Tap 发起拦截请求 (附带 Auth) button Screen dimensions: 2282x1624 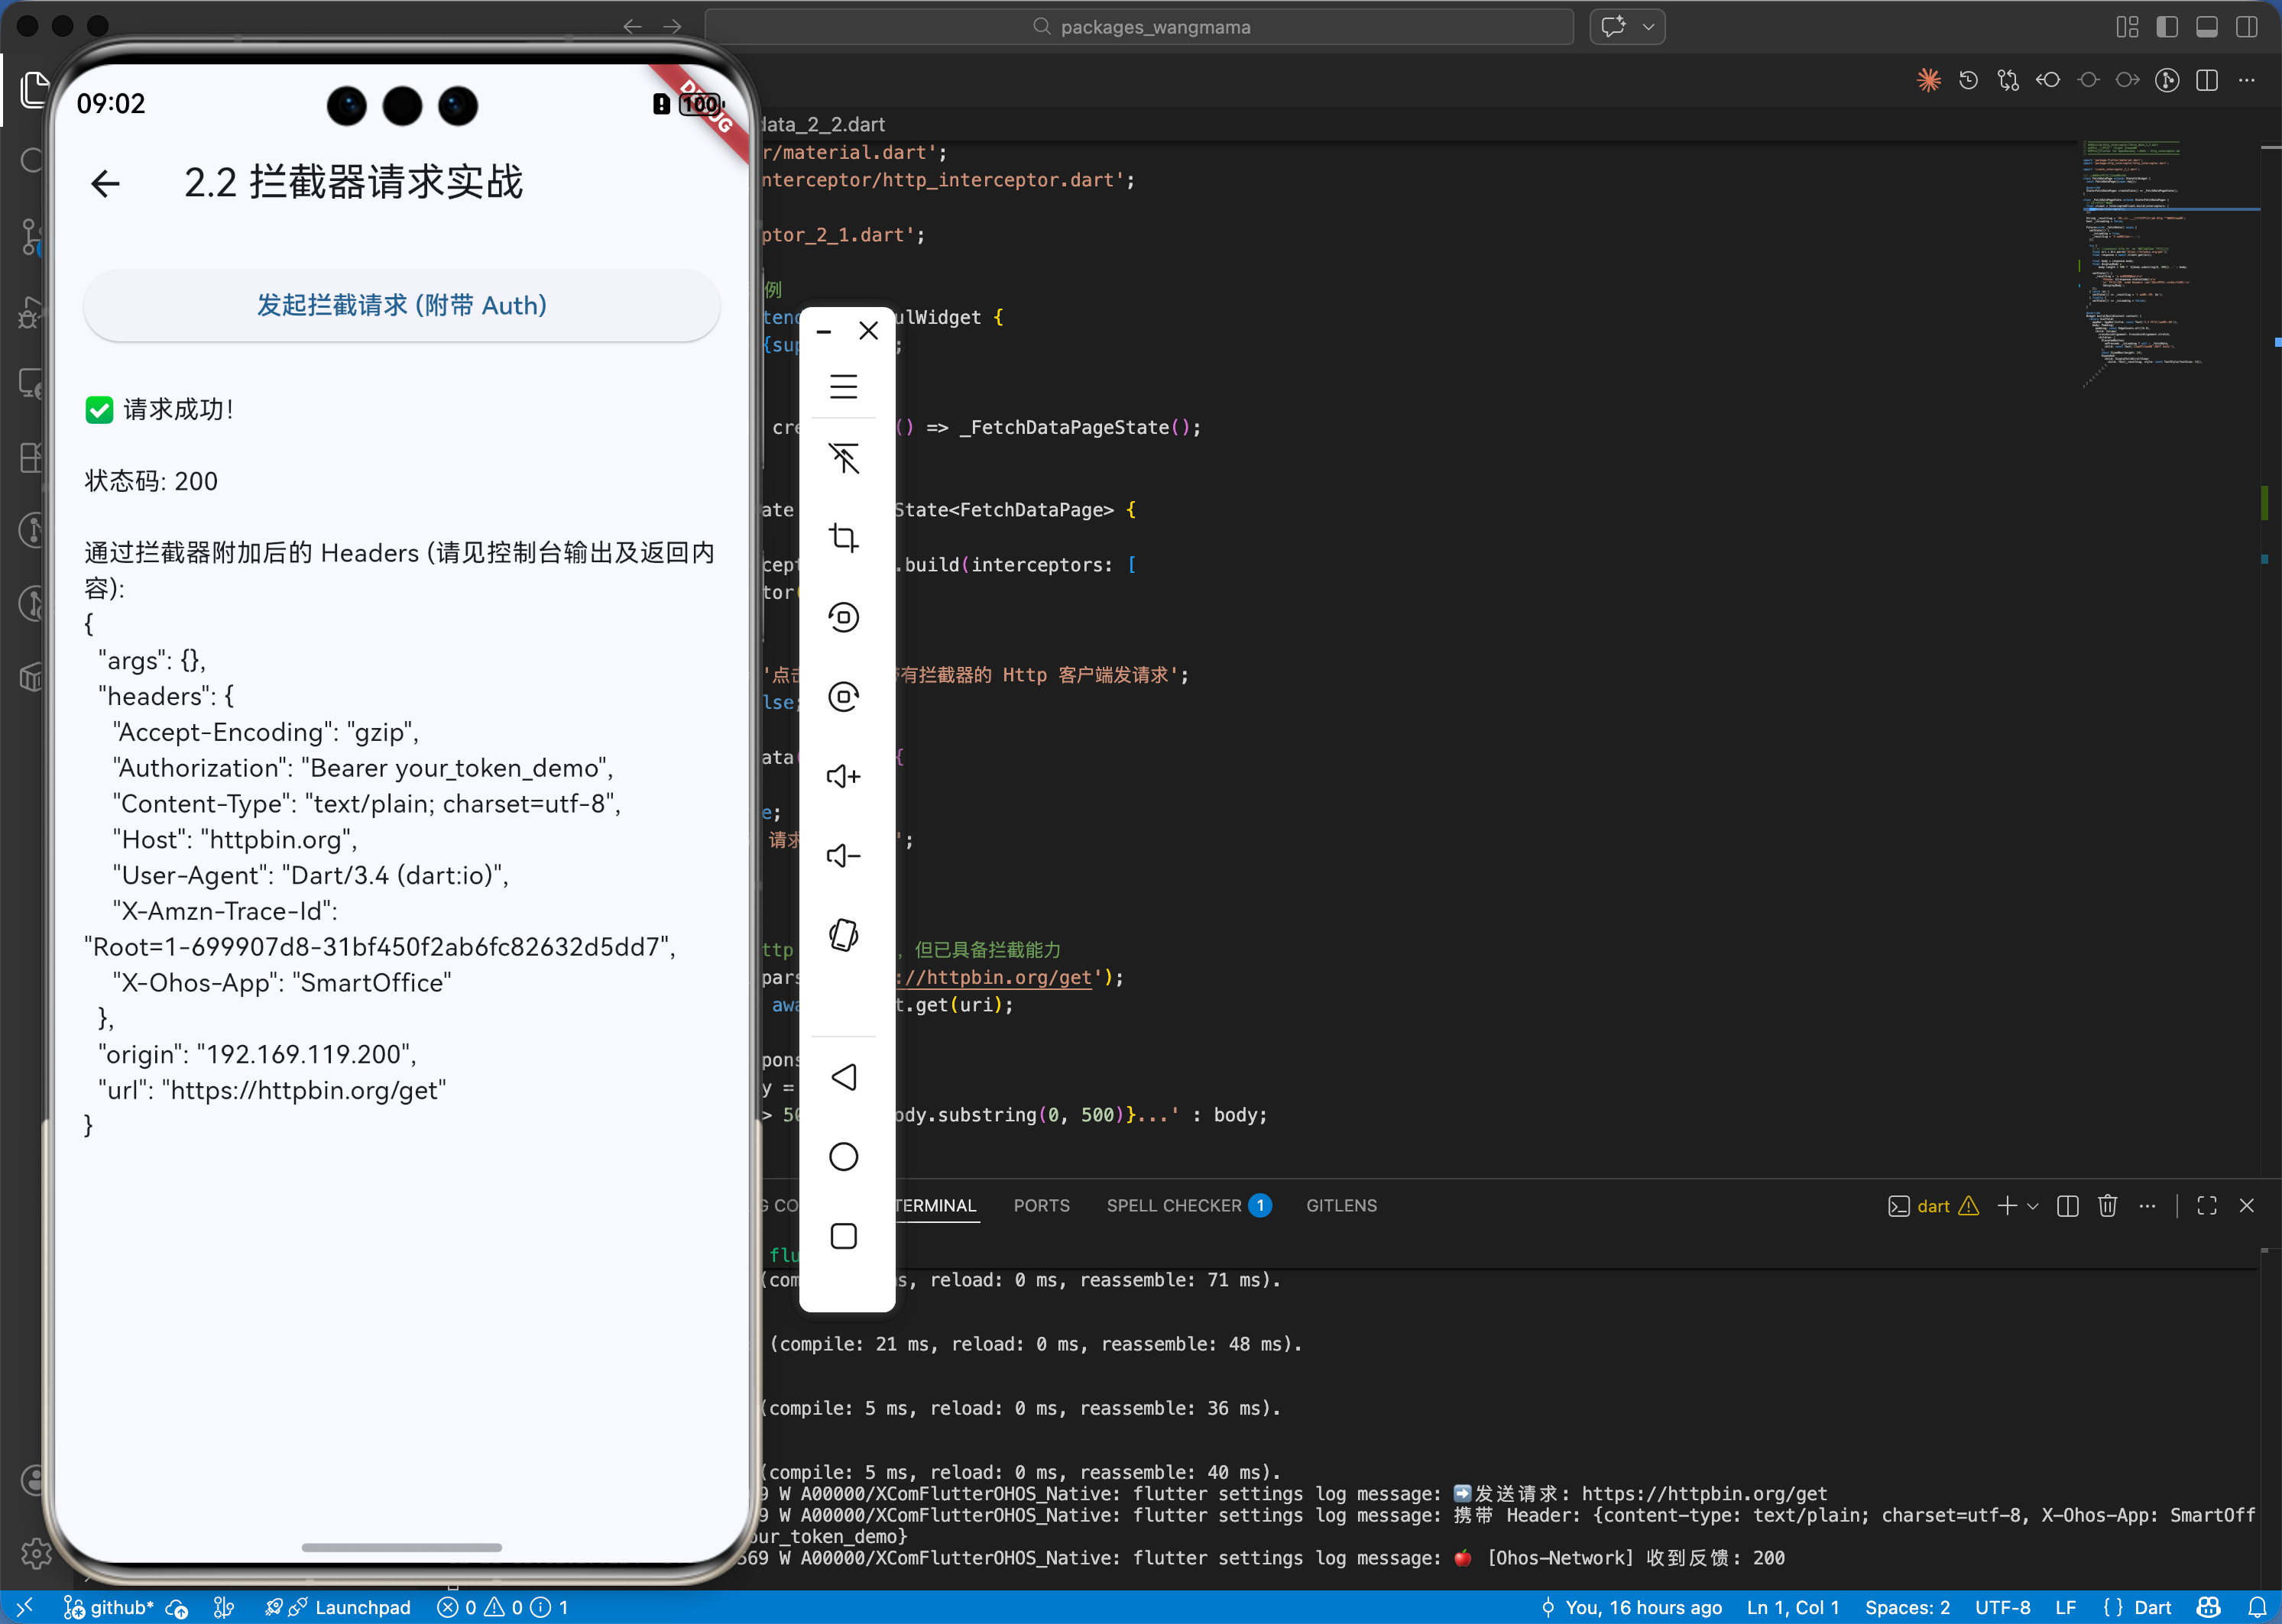(x=401, y=305)
